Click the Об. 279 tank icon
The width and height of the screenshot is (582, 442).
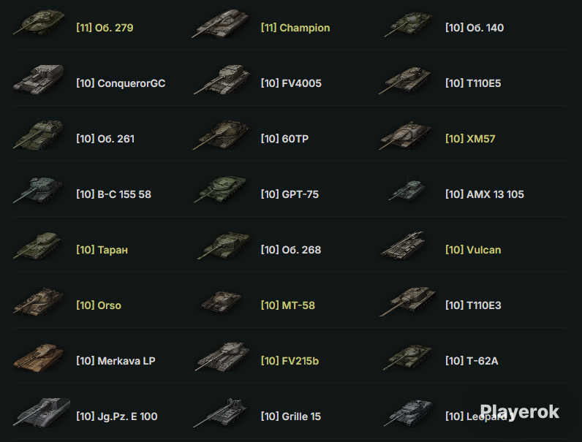click(39, 23)
